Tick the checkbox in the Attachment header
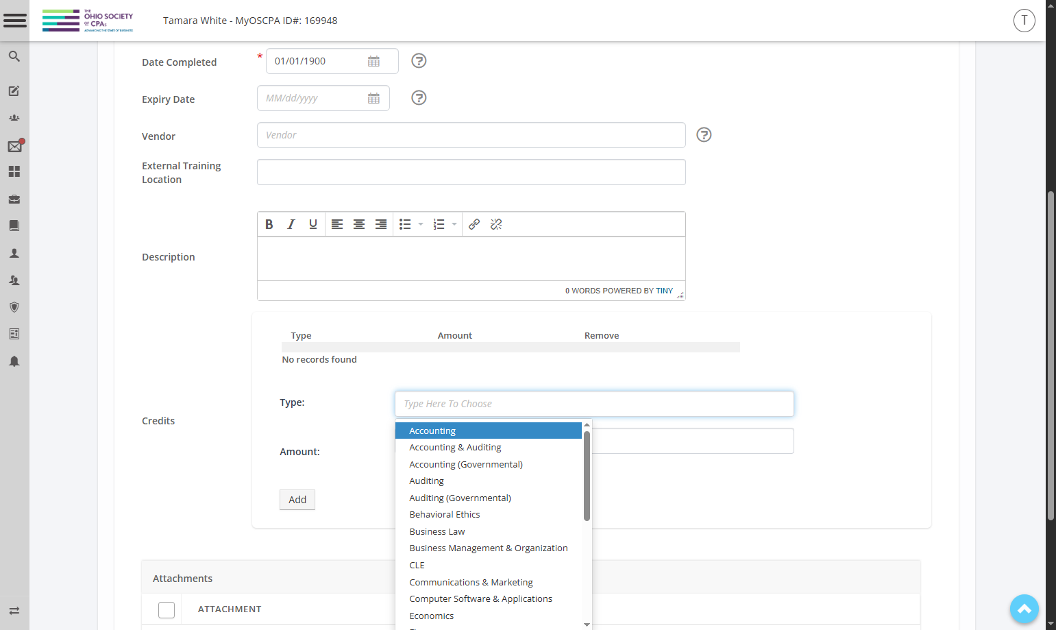 (x=167, y=609)
